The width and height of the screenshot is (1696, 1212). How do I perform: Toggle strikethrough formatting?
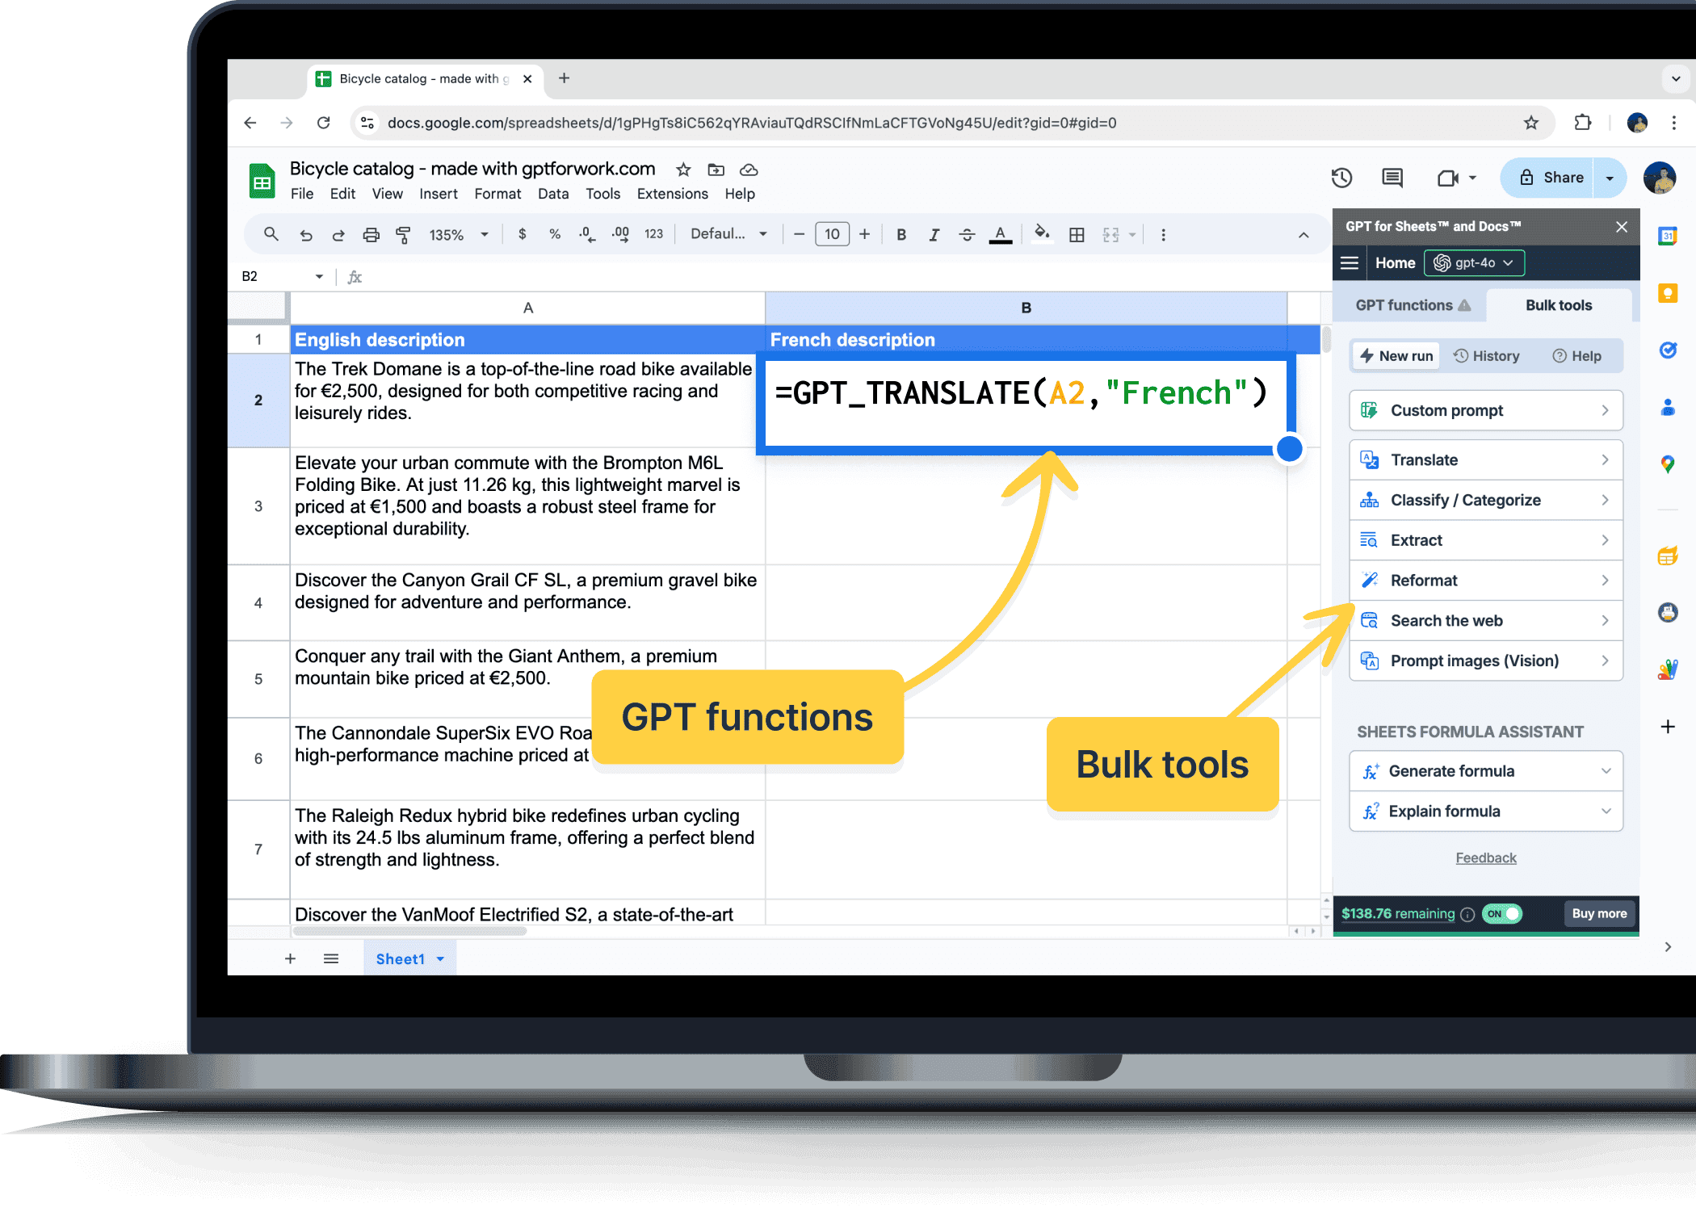point(967,235)
